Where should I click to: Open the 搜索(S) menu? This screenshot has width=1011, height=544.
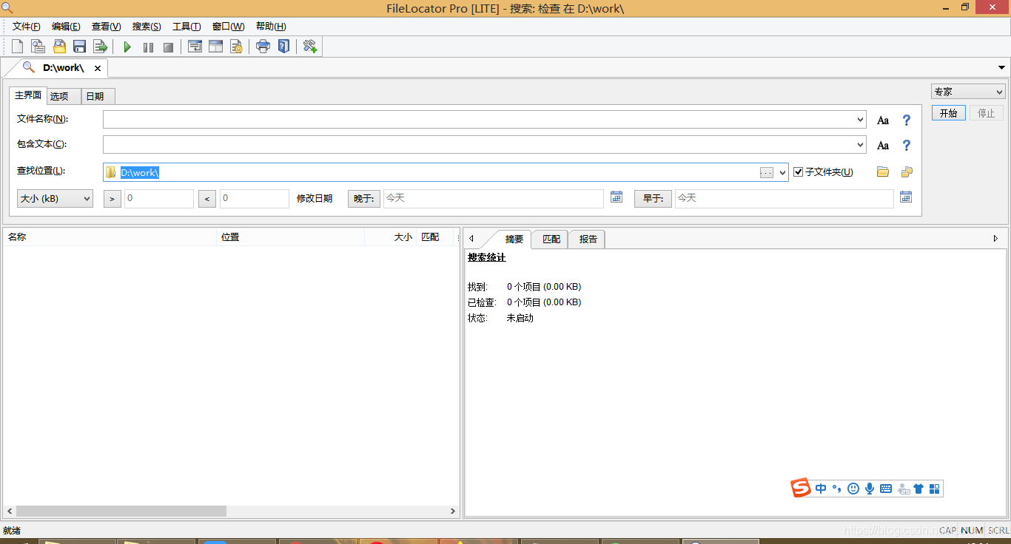click(x=147, y=27)
